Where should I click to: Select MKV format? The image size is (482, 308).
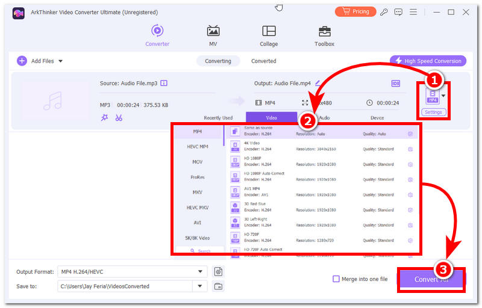click(x=198, y=192)
